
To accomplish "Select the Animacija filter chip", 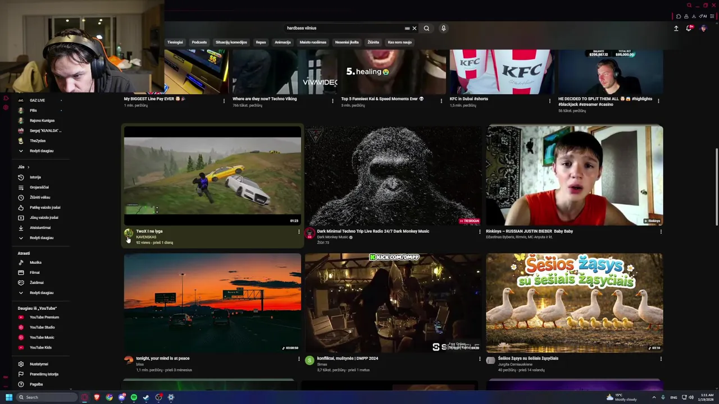I will pos(283,42).
